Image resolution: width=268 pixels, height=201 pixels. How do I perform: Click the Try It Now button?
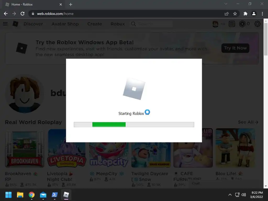[235, 48]
